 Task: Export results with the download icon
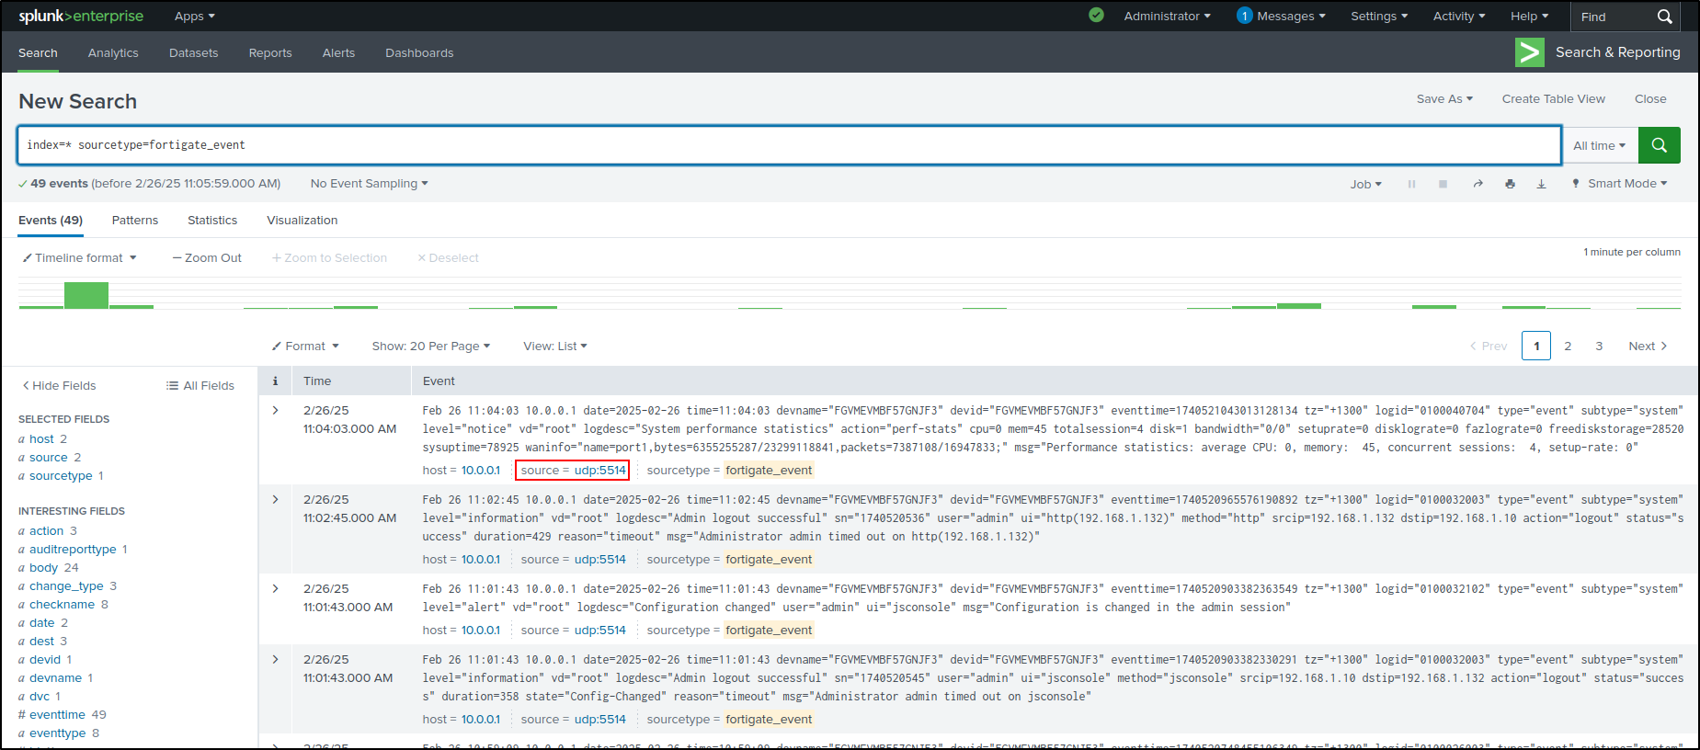click(x=1541, y=184)
